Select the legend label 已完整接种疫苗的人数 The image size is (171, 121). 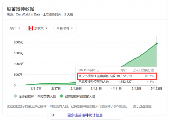coord(80,96)
